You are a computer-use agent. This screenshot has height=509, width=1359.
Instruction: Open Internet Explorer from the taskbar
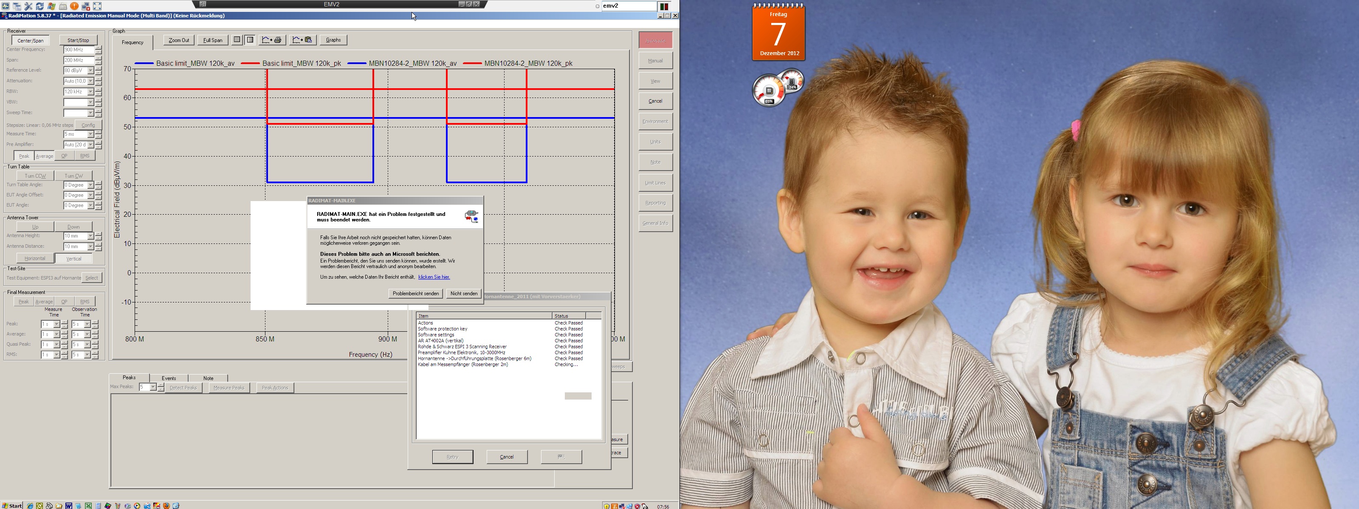click(x=30, y=506)
